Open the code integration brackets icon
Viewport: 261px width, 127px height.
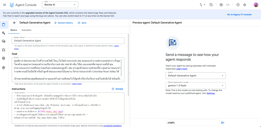click(x=228, y=5)
